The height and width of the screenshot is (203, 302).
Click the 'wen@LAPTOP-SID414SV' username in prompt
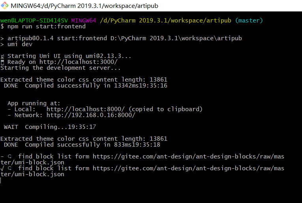coord(34,20)
